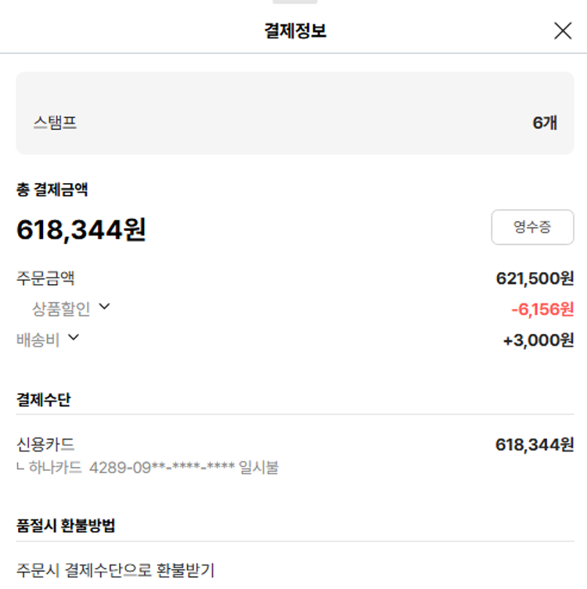The width and height of the screenshot is (587, 589).
Task: Close the 결제정보 payment info panel
Action: [563, 31]
